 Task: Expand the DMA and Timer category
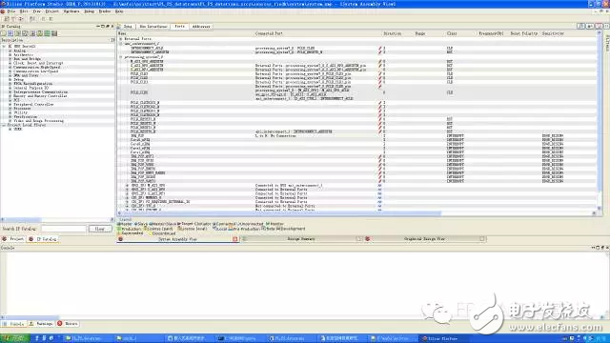click(10, 75)
